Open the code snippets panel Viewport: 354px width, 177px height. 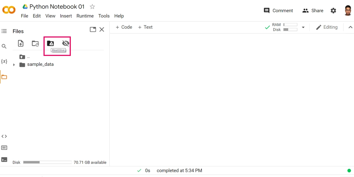(4, 136)
